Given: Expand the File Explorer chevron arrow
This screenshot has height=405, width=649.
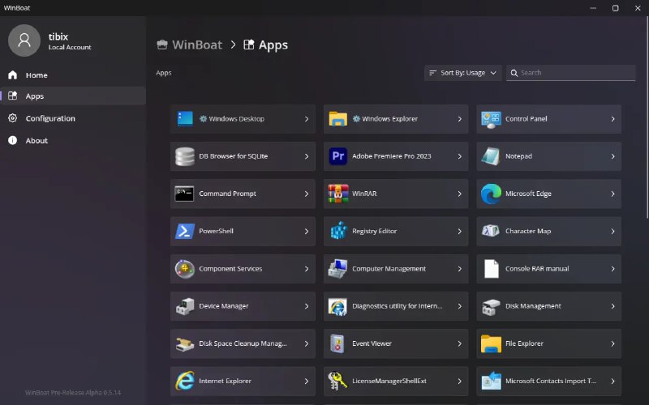Looking at the screenshot, I should (x=613, y=343).
